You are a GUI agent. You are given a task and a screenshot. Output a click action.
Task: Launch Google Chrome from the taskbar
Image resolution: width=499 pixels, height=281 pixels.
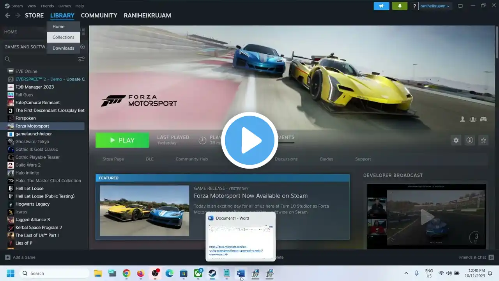pos(126,273)
